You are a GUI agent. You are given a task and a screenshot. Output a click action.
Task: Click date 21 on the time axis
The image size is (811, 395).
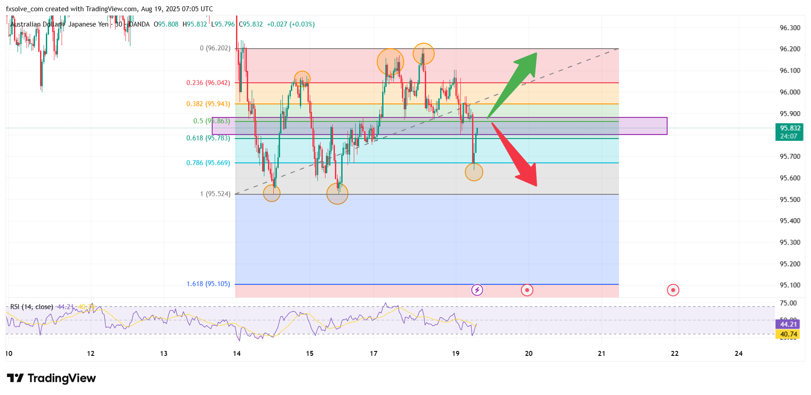(602, 354)
